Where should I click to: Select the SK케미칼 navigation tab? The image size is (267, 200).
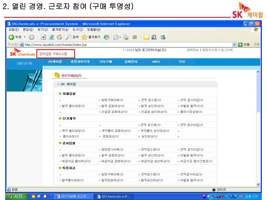click(55, 62)
